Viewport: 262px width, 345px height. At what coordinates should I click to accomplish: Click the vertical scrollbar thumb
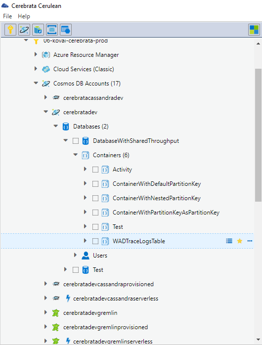coord(258,135)
